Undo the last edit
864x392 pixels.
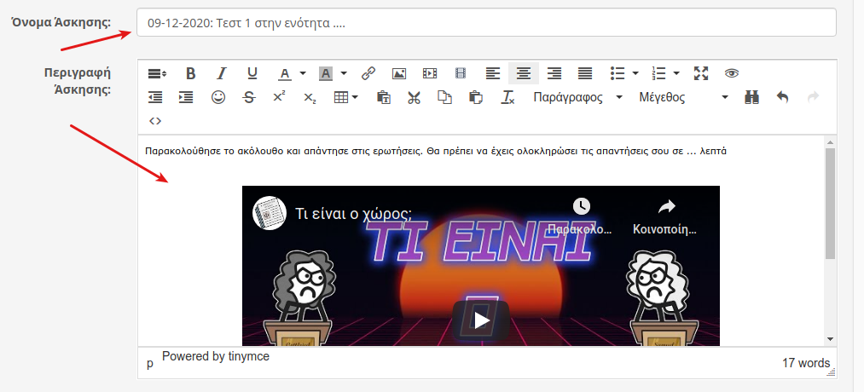(782, 97)
